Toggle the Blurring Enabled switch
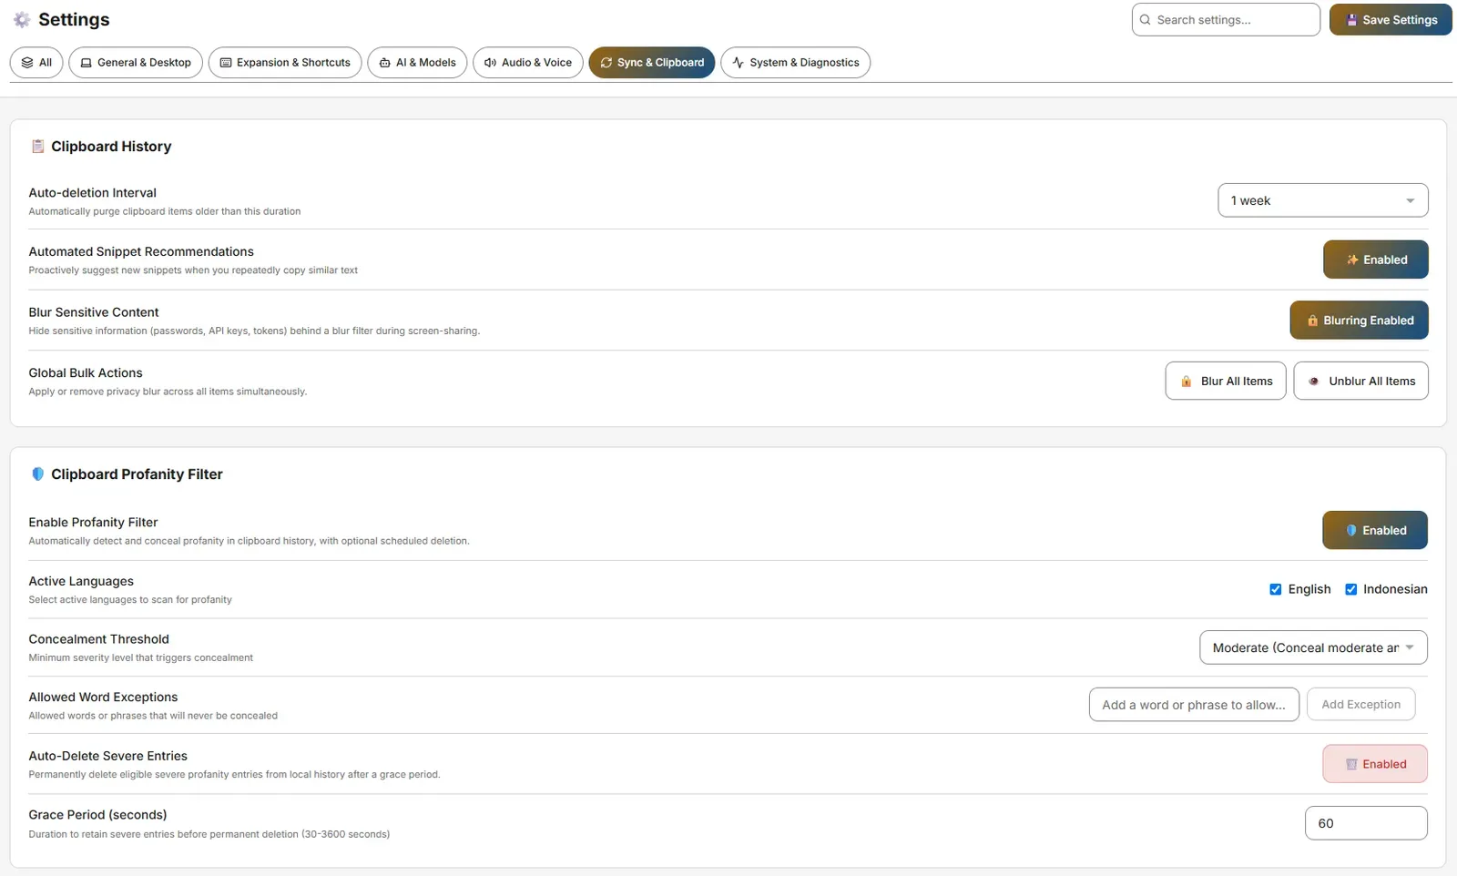 (x=1359, y=321)
